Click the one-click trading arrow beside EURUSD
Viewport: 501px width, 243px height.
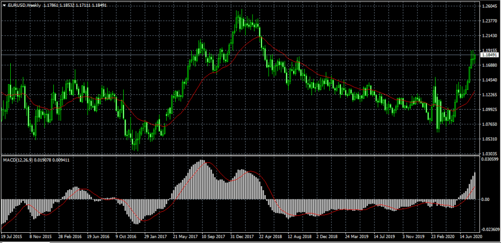[x=4, y=5]
